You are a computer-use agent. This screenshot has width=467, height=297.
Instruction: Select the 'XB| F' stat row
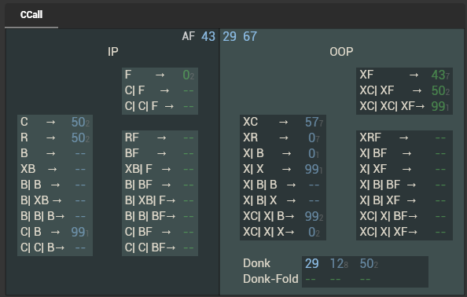tap(160, 169)
